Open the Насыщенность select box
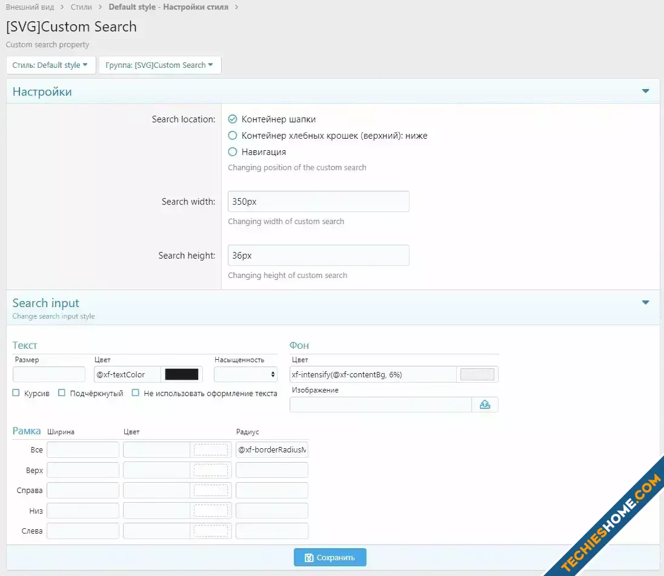 pyautogui.click(x=245, y=374)
